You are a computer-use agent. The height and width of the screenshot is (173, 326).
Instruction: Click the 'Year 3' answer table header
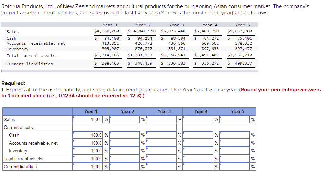(164, 111)
